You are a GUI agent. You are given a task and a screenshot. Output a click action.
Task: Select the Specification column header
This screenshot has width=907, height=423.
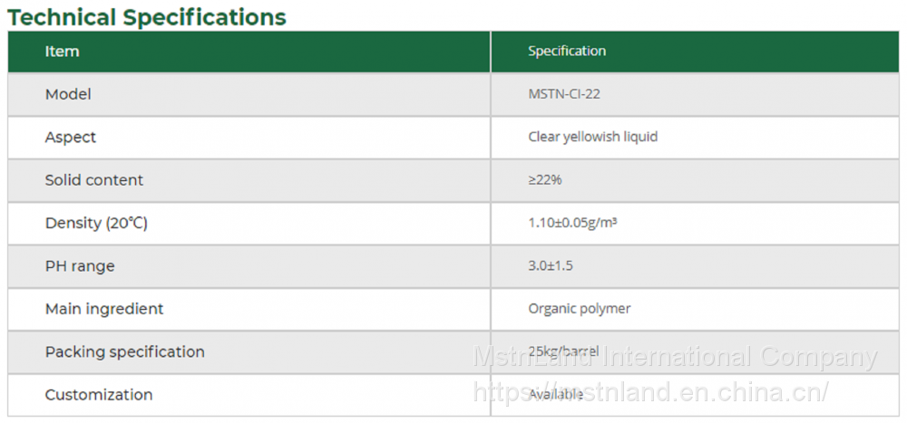point(567,52)
